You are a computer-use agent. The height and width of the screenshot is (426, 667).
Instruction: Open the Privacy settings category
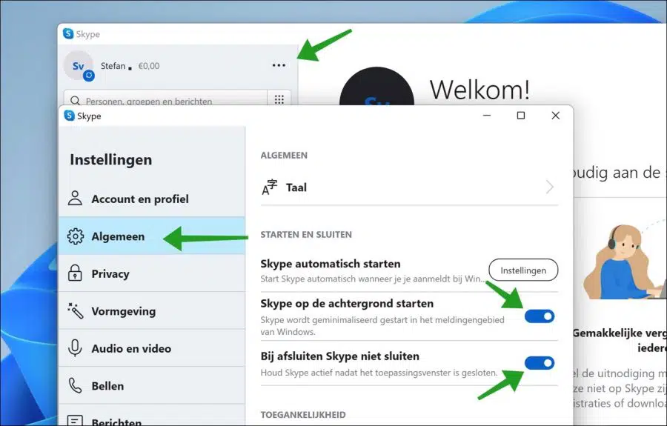152,273
